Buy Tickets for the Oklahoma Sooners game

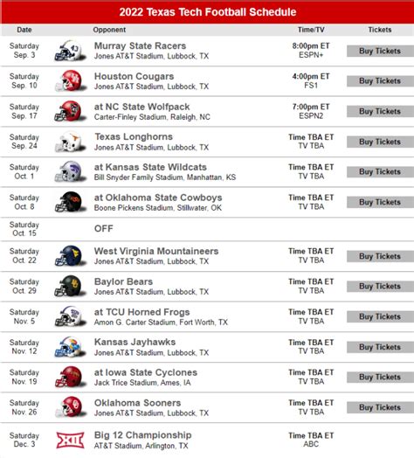380,407
